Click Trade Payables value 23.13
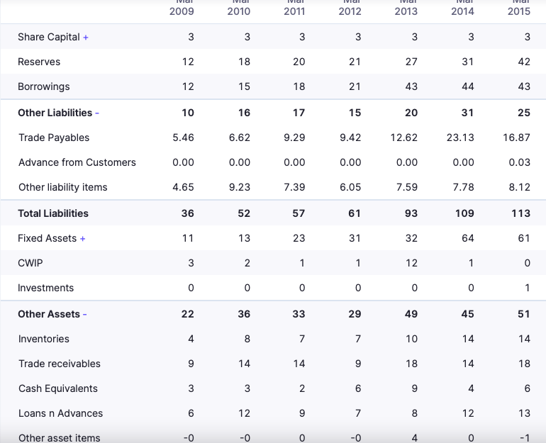The image size is (546, 443). pos(460,138)
